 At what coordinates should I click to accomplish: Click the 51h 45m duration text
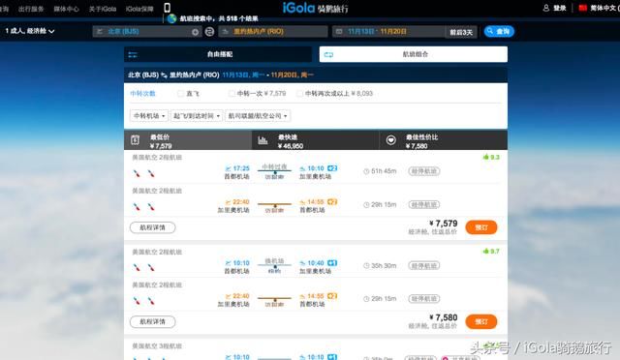click(x=384, y=171)
